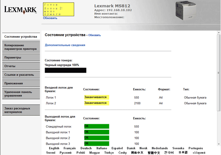This screenshot has width=221, height=155.
Task: Switch language to Dansk
Action: (131, 148)
